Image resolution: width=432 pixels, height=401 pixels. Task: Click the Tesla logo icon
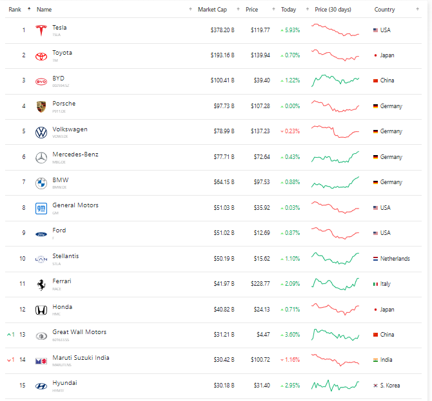click(x=41, y=30)
